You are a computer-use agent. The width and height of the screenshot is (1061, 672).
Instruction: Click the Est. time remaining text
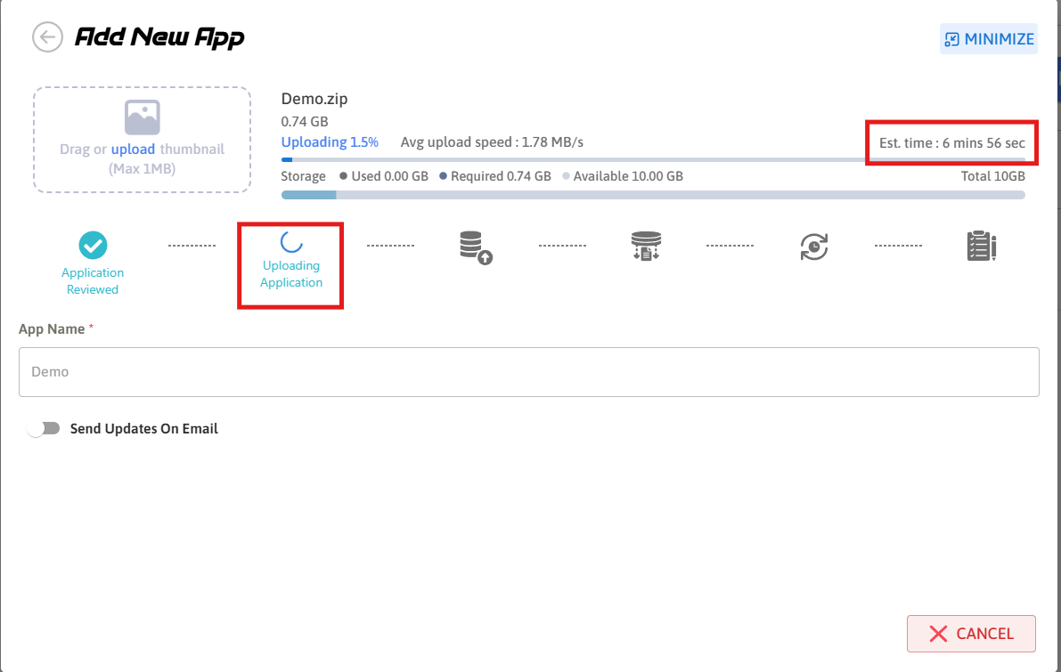point(951,142)
